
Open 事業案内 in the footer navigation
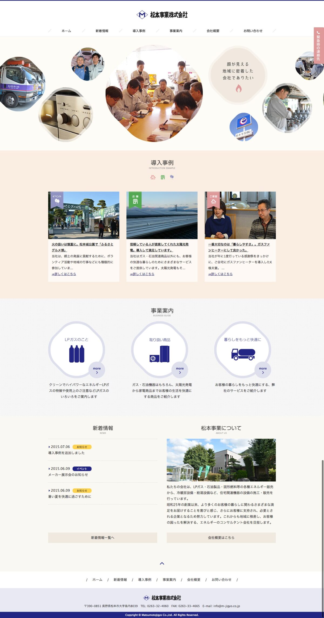169,580
